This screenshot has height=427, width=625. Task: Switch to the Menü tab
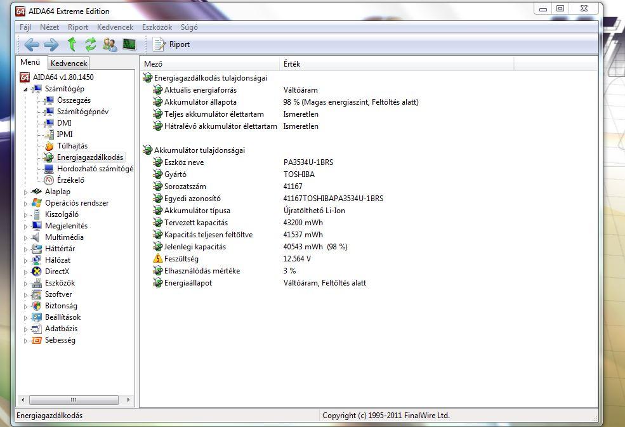pos(30,62)
